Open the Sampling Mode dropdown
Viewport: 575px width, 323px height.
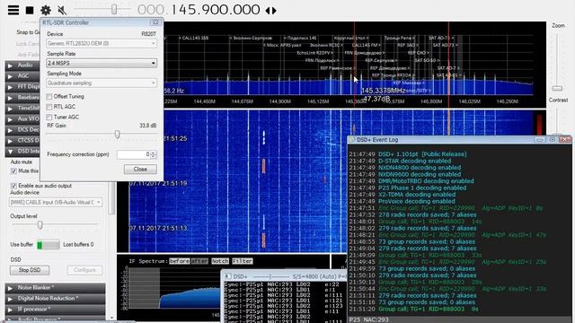[x=102, y=83]
